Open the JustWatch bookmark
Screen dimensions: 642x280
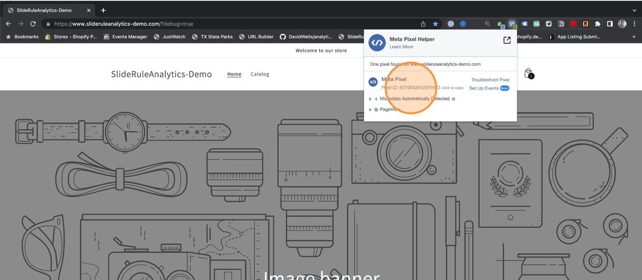[169, 37]
